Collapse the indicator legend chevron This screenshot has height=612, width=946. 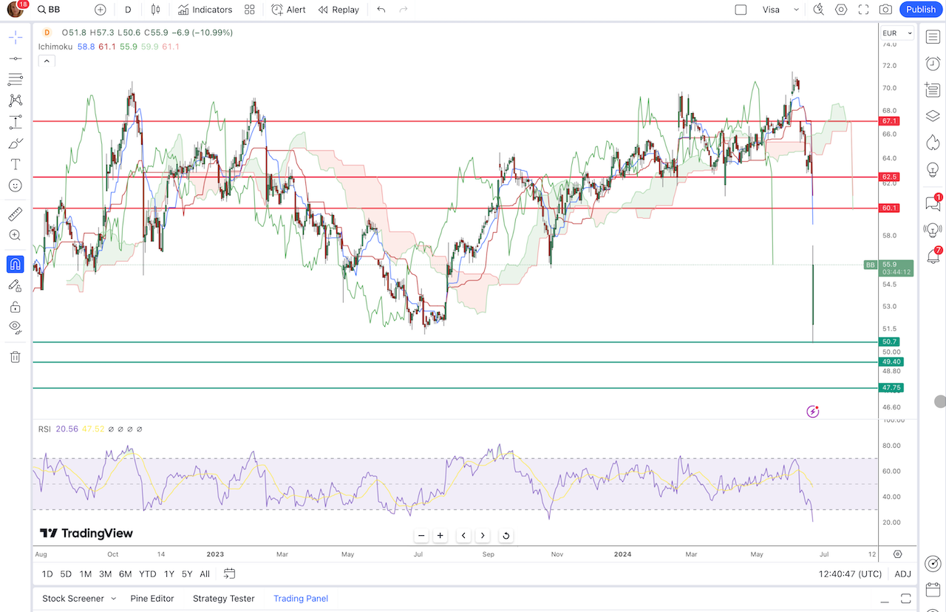46,61
